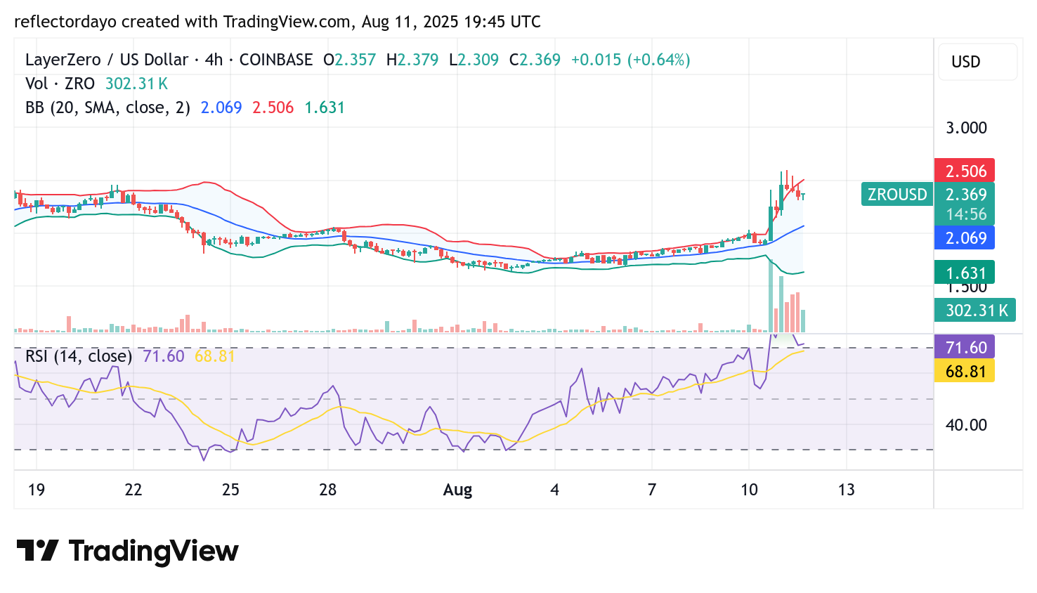Click the RSI (14, close) legend

[79, 356]
